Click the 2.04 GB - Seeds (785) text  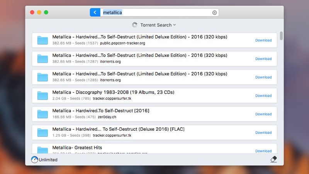pyautogui.click(x=71, y=99)
